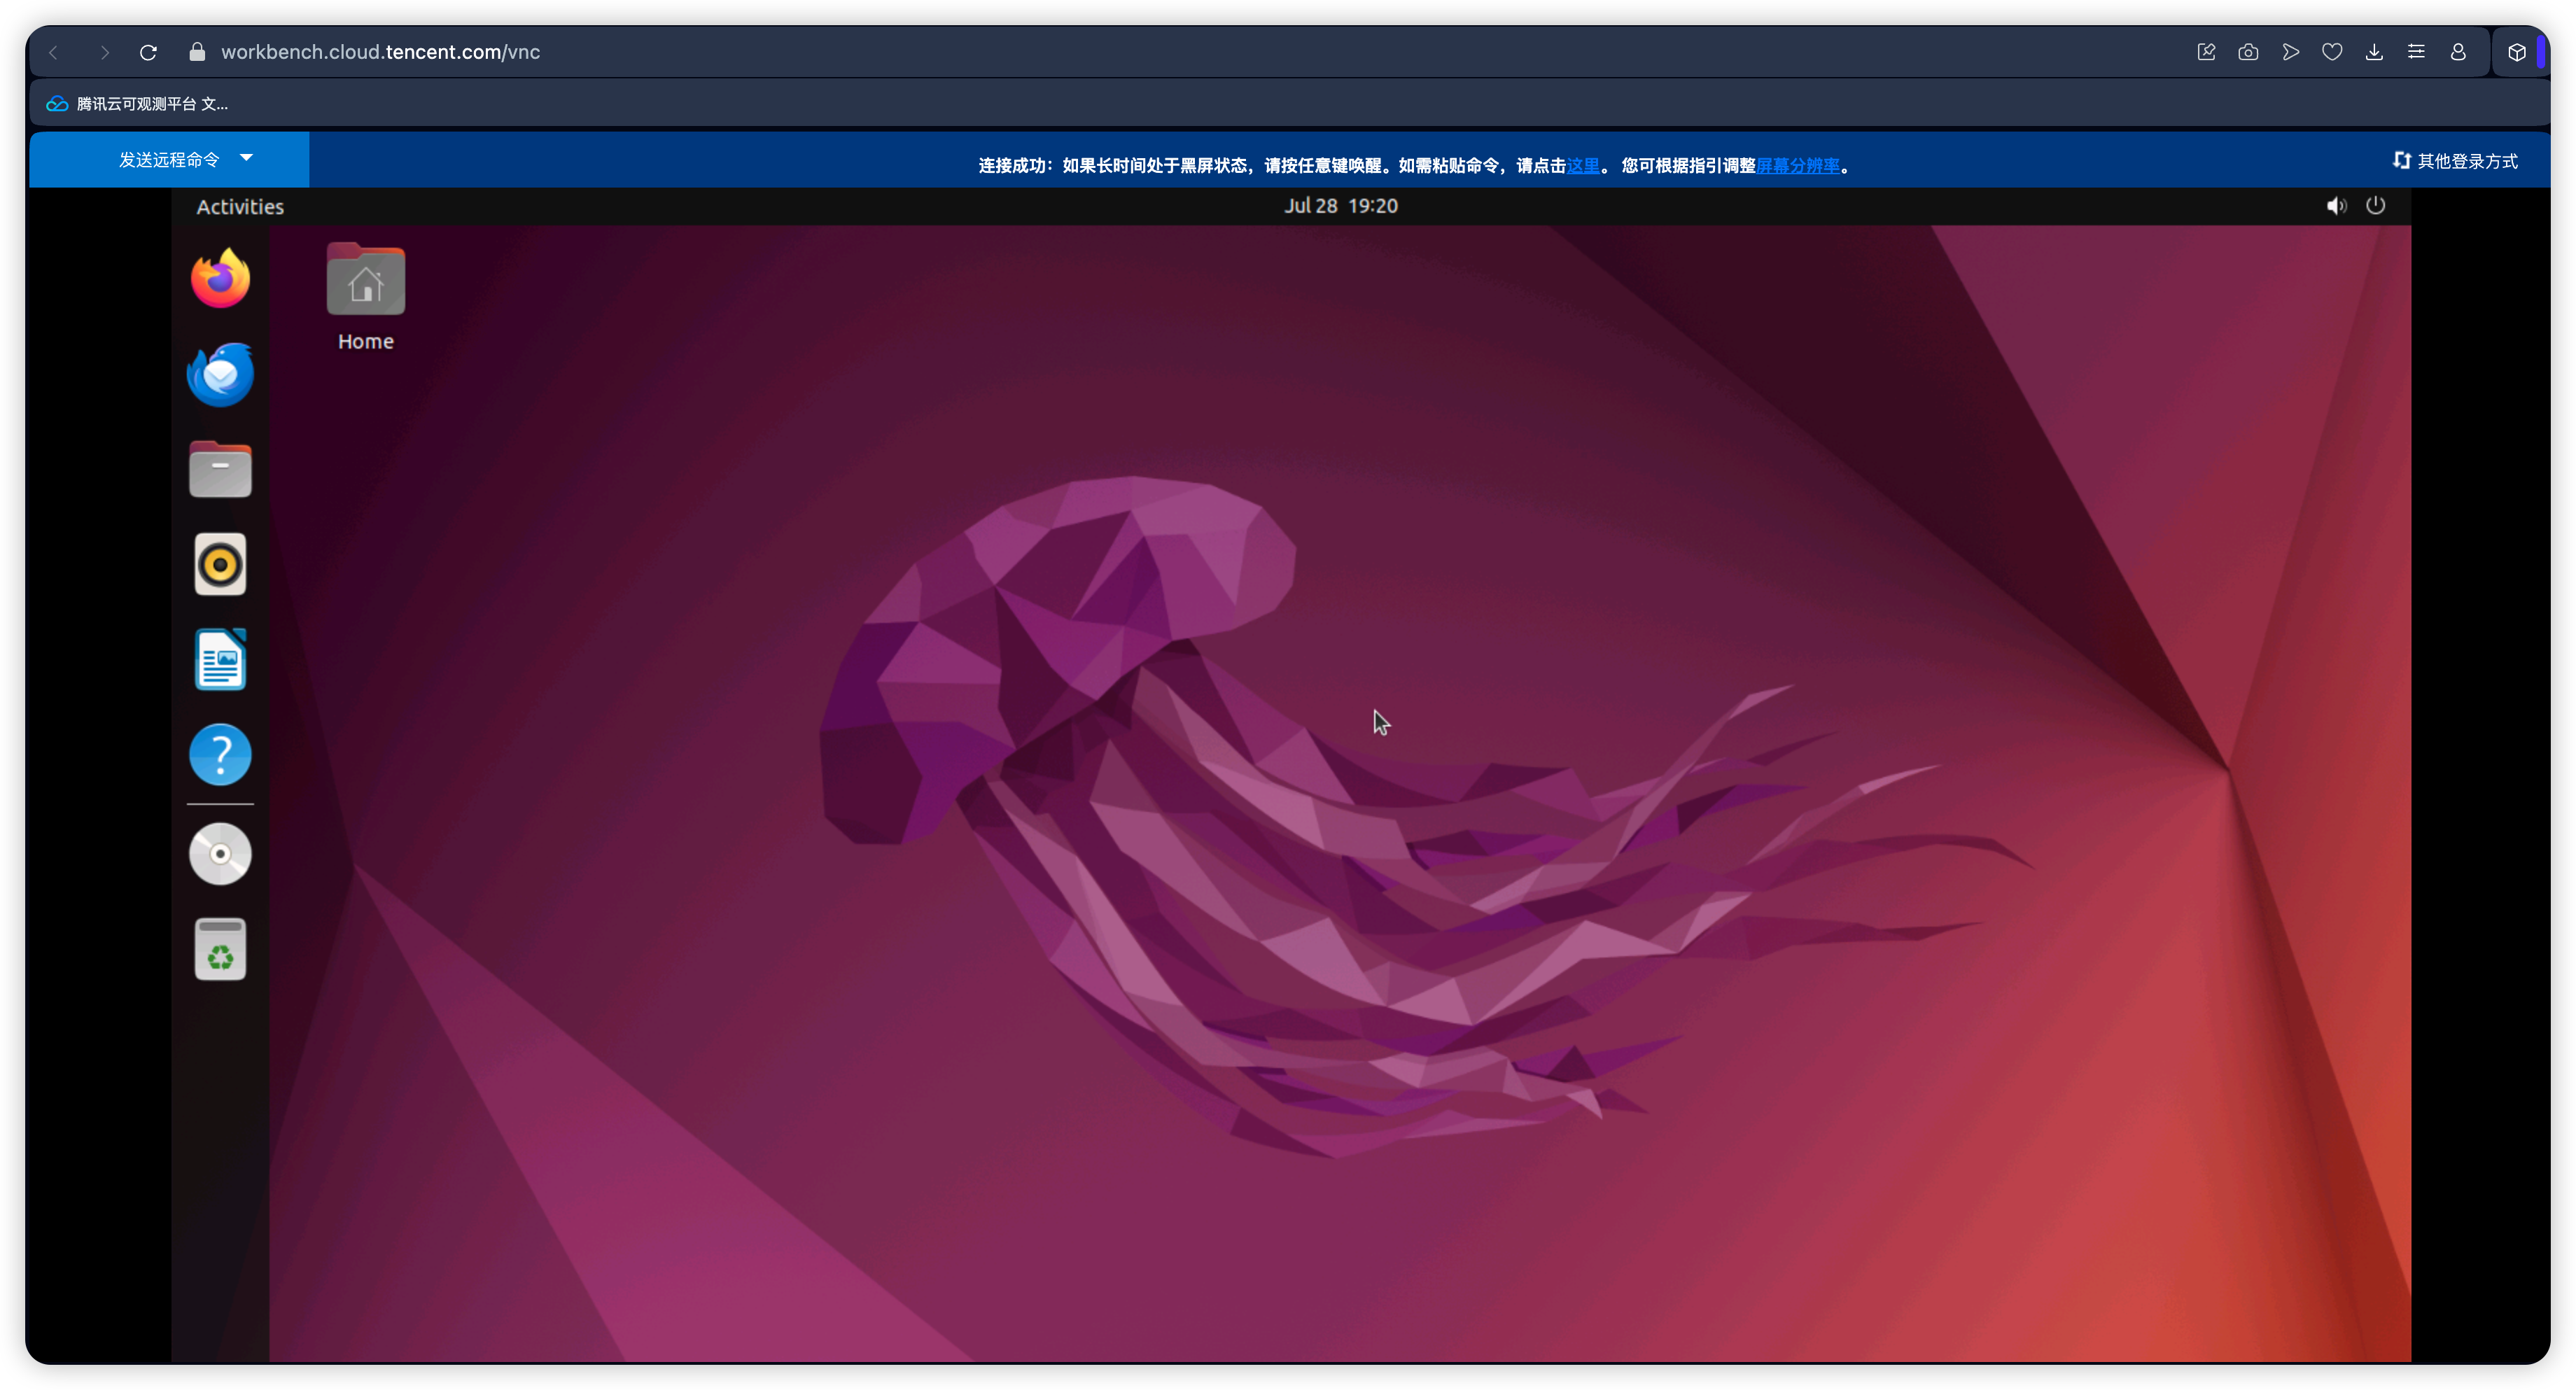The height and width of the screenshot is (1390, 2576).
Task: Click the browser share/edit icon
Action: [x=2205, y=52]
